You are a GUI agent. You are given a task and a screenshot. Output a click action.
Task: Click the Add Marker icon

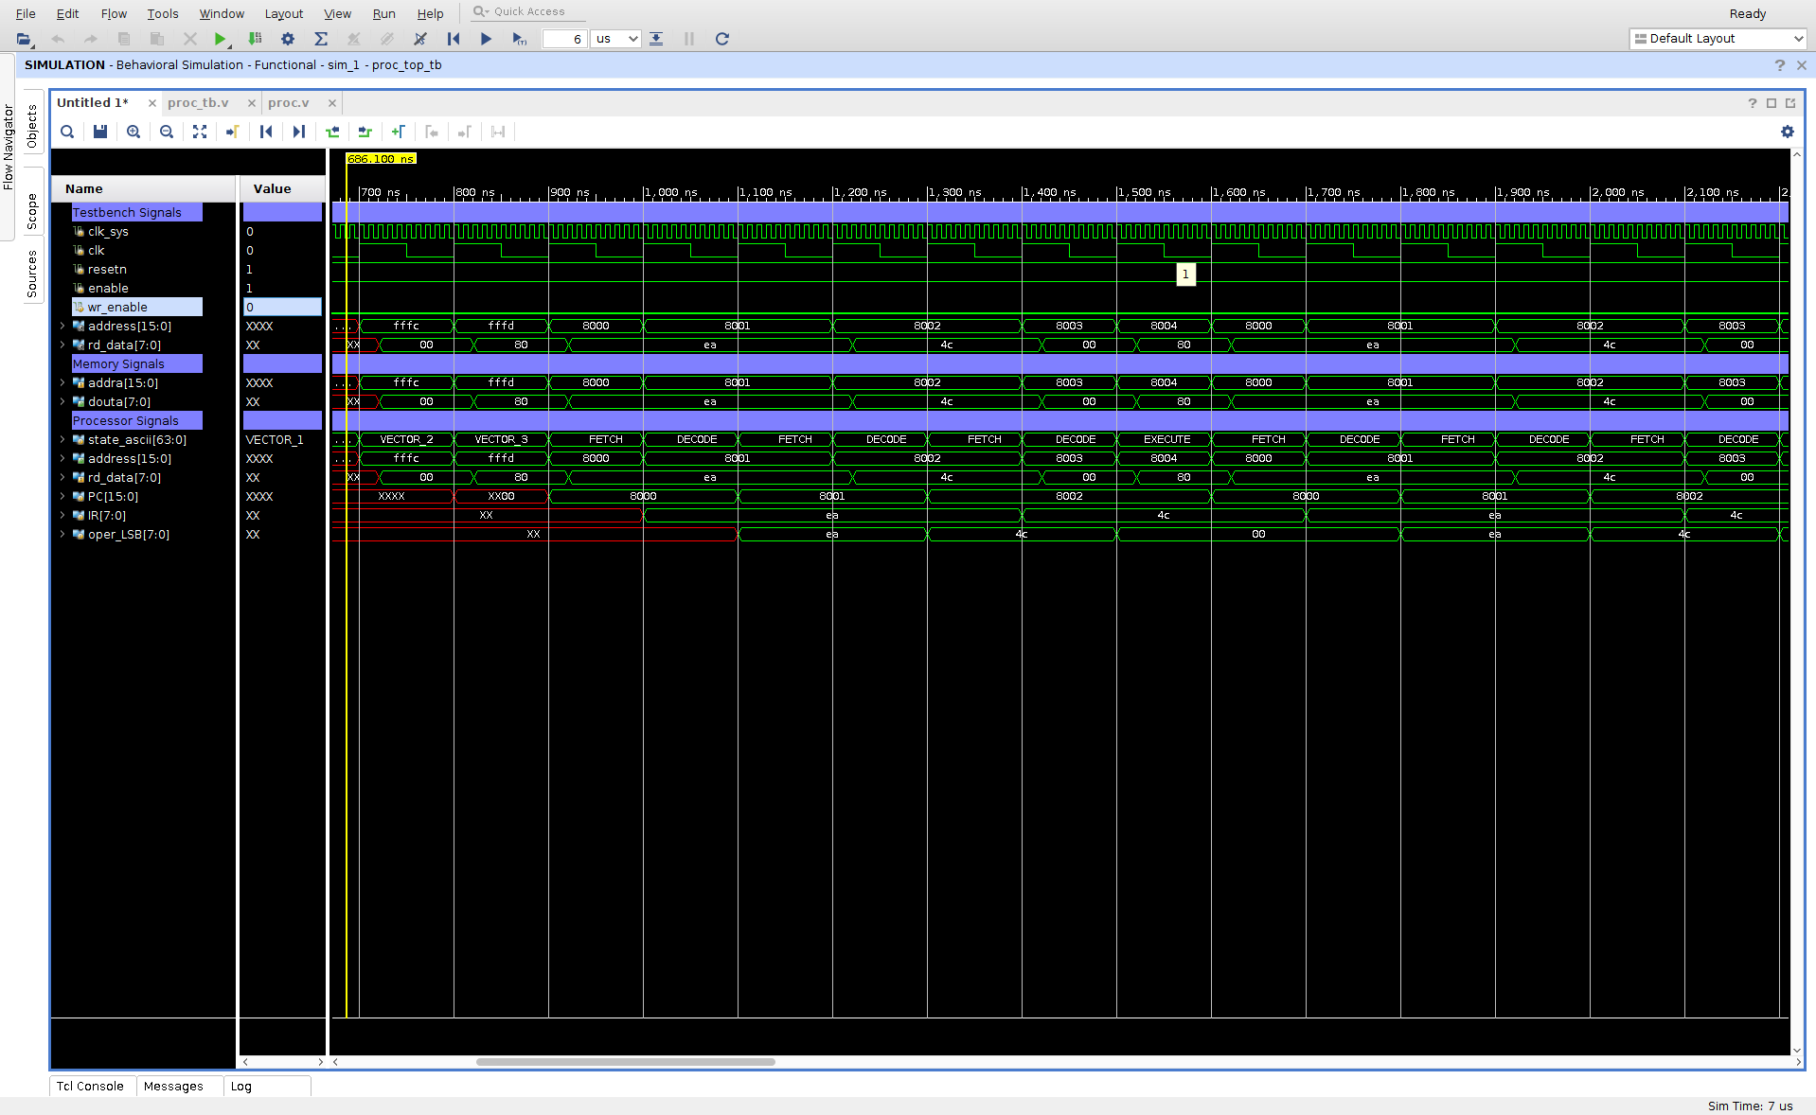(399, 132)
